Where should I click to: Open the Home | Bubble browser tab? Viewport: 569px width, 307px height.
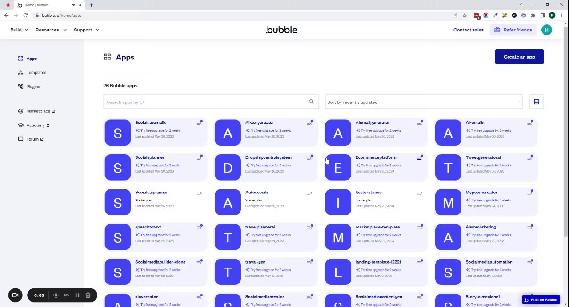click(49, 5)
